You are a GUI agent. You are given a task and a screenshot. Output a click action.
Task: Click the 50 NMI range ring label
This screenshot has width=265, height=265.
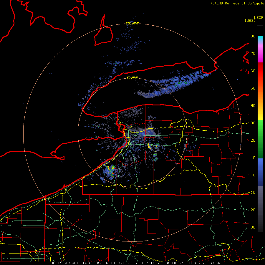(132, 78)
